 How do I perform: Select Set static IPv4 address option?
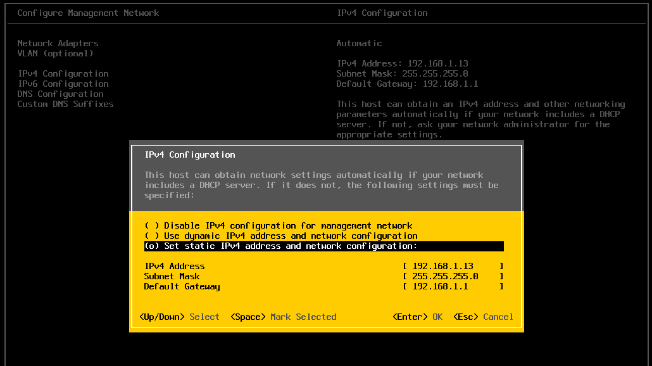pos(280,246)
